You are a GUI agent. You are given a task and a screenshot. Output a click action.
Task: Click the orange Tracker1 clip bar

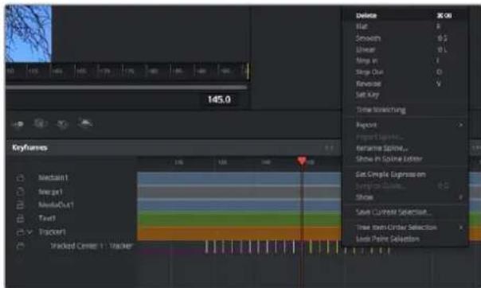[239, 233]
